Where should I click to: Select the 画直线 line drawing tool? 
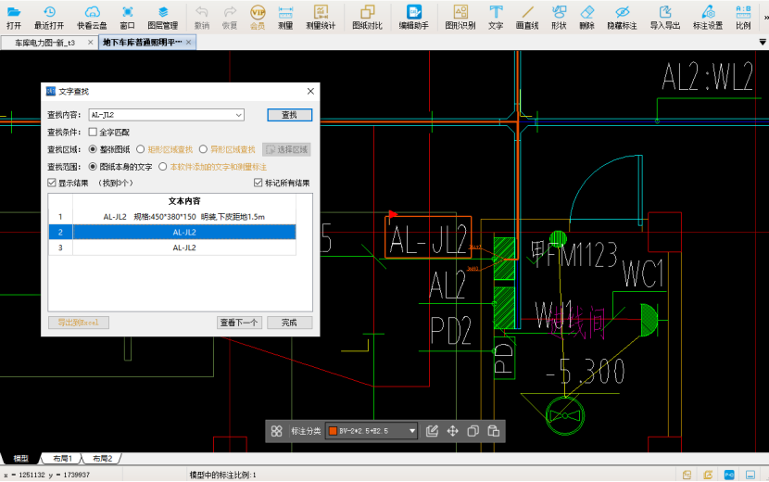pyautogui.click(x=527, y=17)
